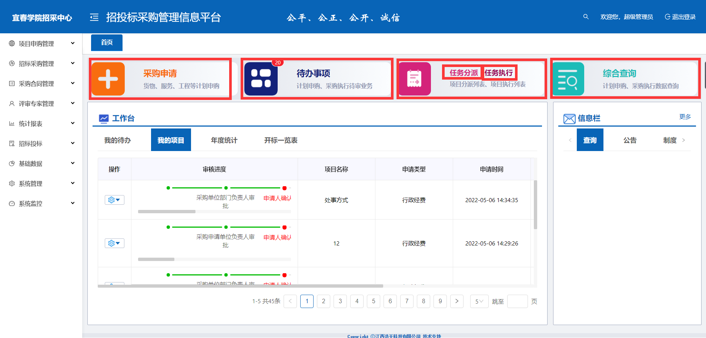Click the 退出登录 logout link

pos(680,17)
